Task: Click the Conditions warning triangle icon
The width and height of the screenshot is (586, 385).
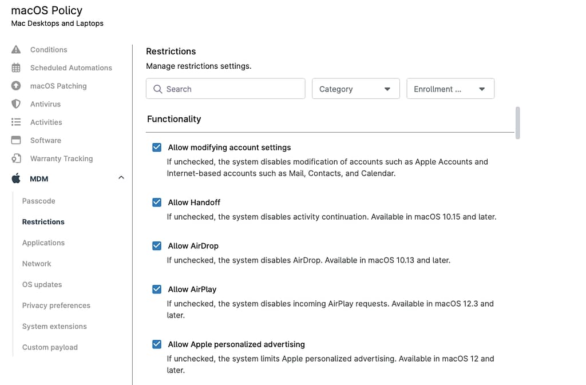Action: pyautogui.click(x=17, y=49)
